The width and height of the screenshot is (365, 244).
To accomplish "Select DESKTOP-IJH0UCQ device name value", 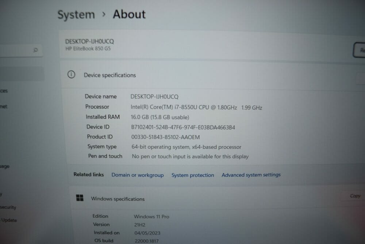I will (154, 97).
